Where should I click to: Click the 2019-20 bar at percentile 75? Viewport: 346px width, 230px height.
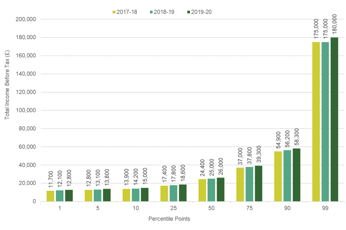point(259,183)
